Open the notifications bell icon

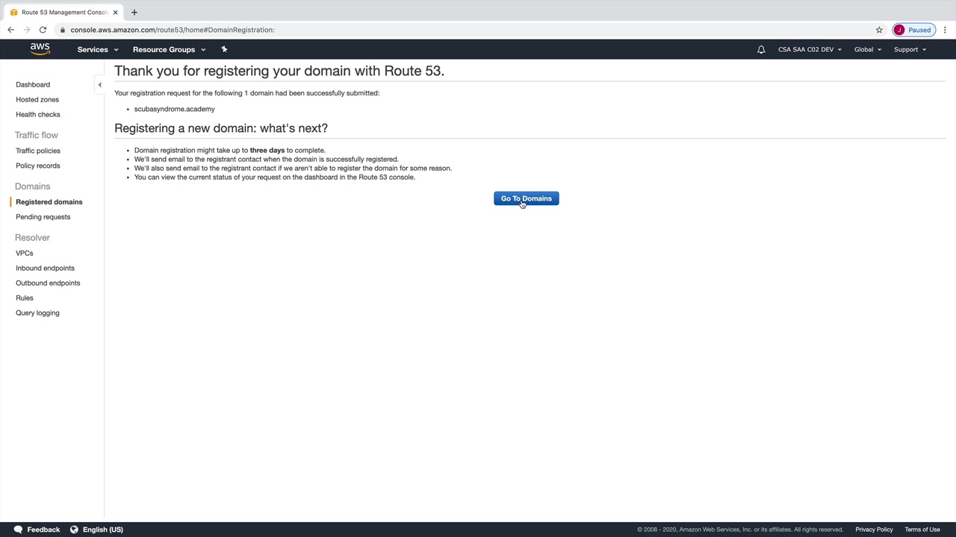pyautogui.click(x=761, y=49)
